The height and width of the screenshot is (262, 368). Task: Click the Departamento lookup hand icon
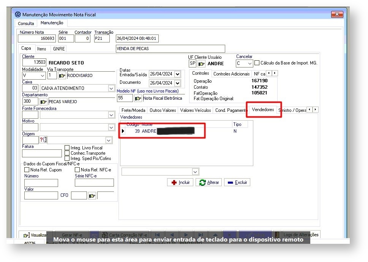43,102
